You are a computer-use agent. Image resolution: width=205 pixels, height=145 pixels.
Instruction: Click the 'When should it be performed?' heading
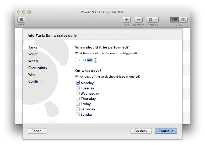[102, 47]
